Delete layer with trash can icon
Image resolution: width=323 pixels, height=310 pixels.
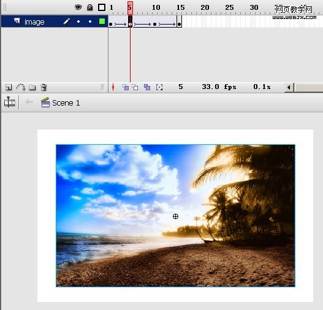[x=44, y=87]
